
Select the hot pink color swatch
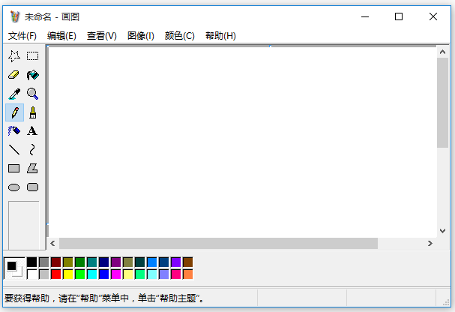(x=176, y=274)
